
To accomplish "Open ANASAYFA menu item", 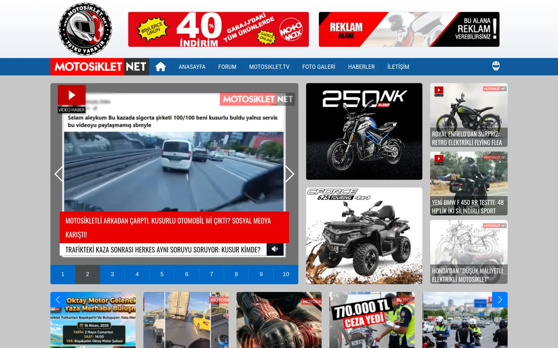I will (x=192, y=67).
